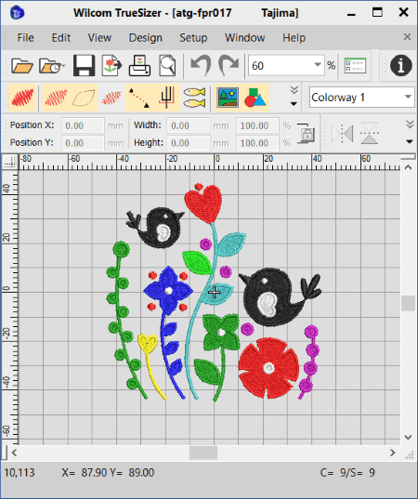The height and width of the screenshot is (499, 418).
Task: Click the export design icon
Action: click(x=111, y=66)
